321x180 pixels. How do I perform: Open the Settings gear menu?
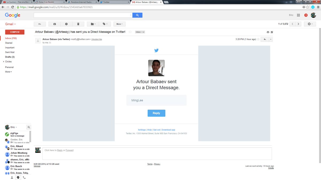click(x=310, y=24)
